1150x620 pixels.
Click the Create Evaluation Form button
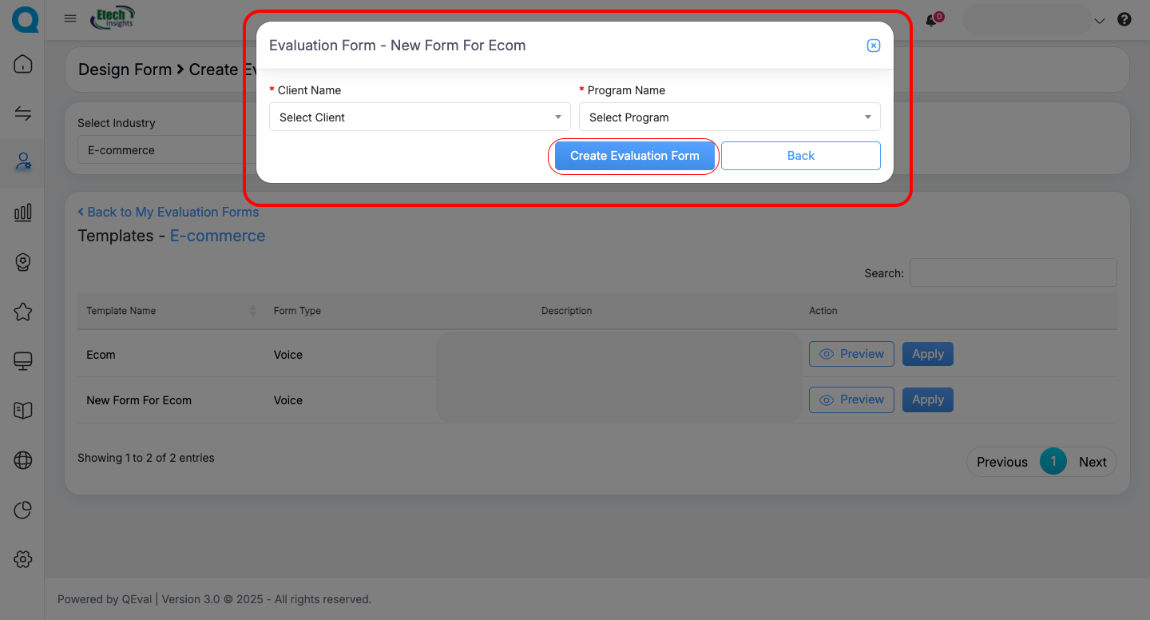click(634, 156)
